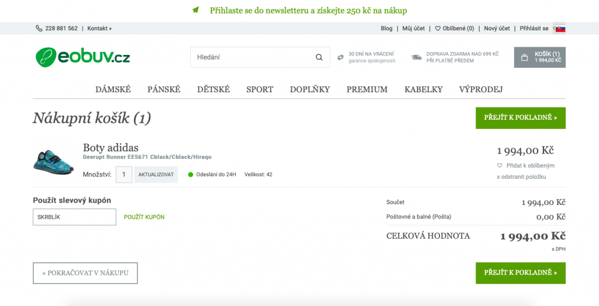Click the Hledání search field
This screenshot has height=306, width=599.
[x=260, y=57]
